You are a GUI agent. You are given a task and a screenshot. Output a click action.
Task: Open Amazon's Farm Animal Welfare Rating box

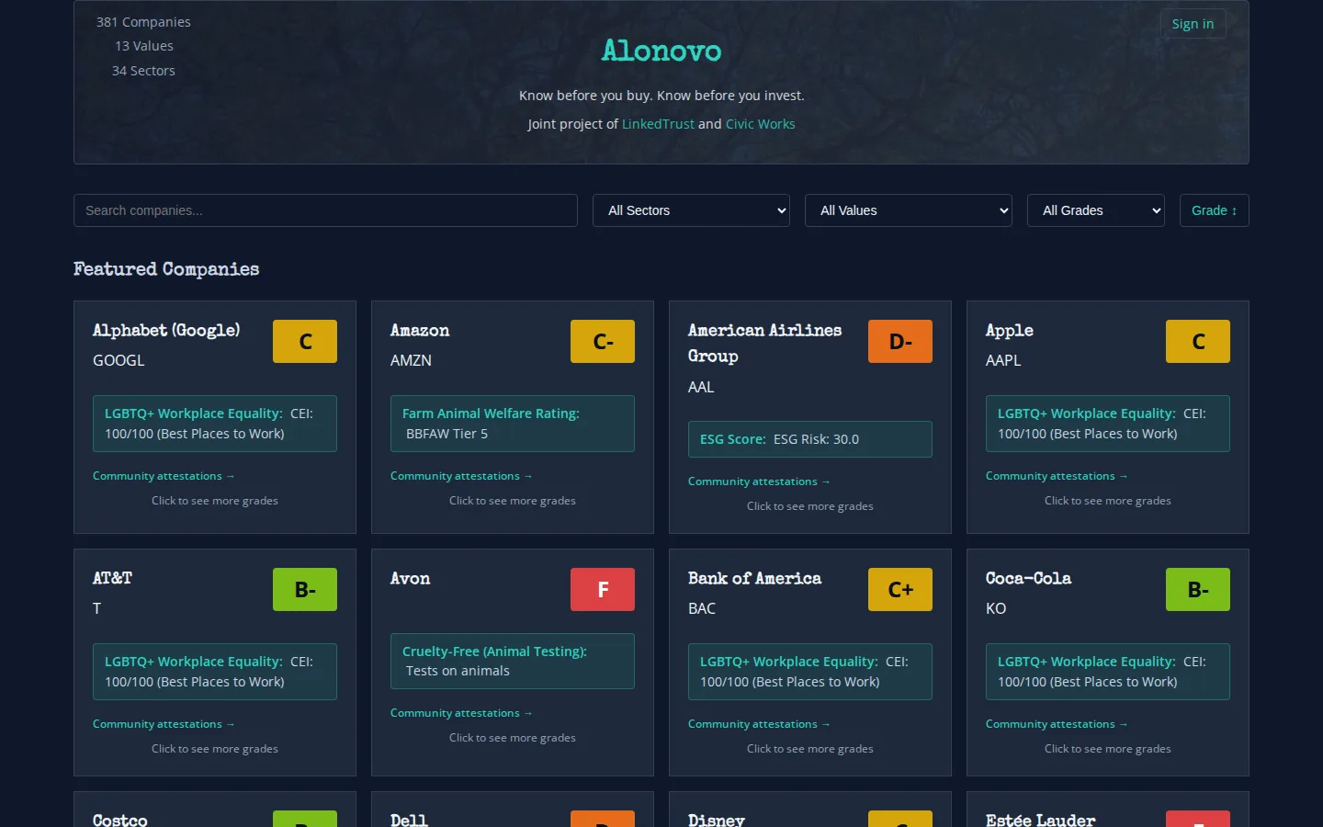coord(513,424)
